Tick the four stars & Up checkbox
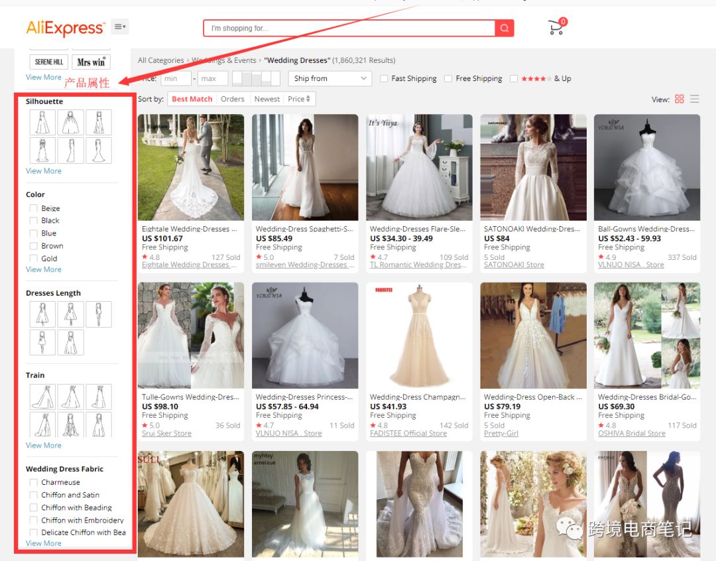Image resolution: width=716 pixels, height=561 pixels. [514, 78]
